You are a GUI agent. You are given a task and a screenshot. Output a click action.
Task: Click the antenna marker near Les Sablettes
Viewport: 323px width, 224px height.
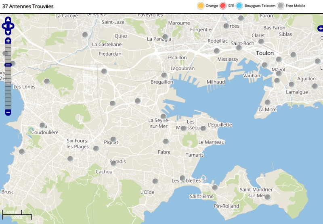coord(182,178)
